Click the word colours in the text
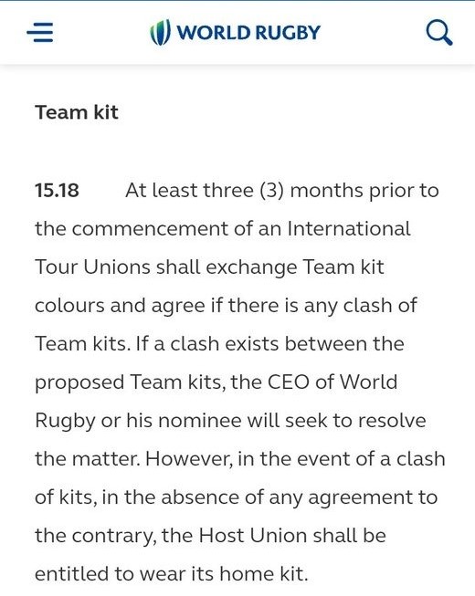Screen dimensions: 475x596 click(69, 305)
